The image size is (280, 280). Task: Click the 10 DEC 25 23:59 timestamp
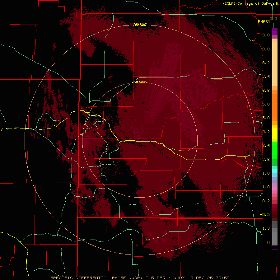coord(208,278)
